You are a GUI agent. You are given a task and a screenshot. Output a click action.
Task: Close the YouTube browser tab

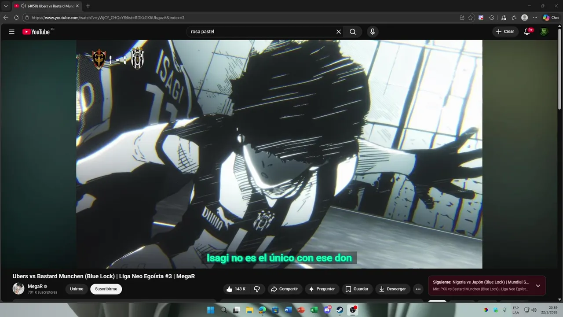(77, 6)
